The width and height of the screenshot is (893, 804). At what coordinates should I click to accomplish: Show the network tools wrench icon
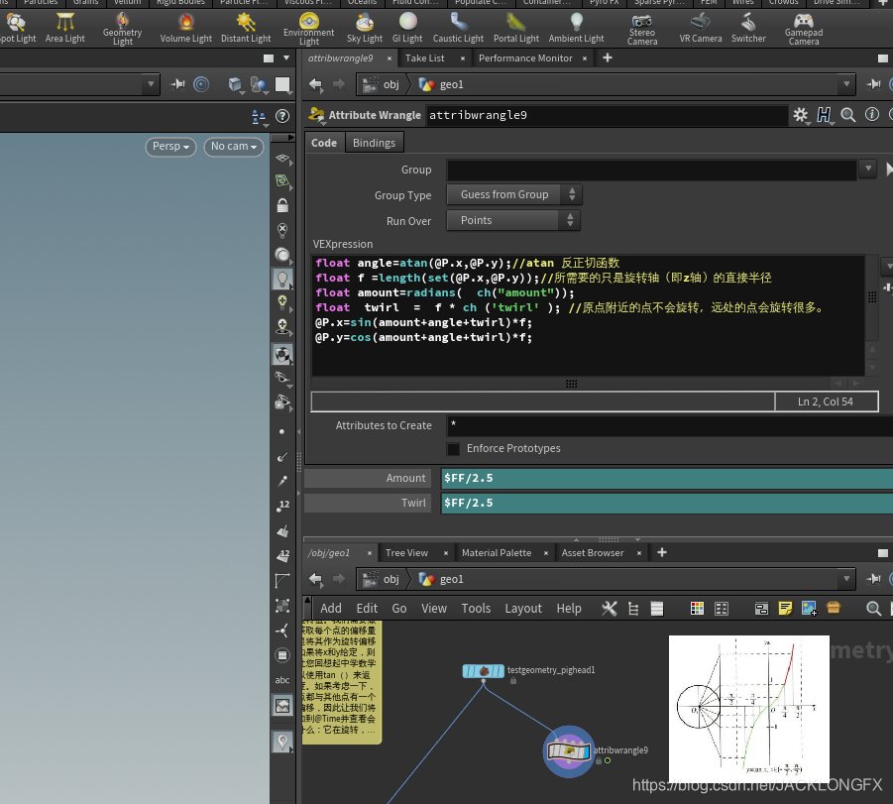click(x=609, y=609)
